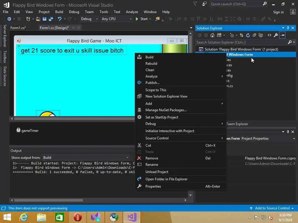Click the green Start debugging arrow
The width and height of the screenshot is (298, 223).
point(137,19)
